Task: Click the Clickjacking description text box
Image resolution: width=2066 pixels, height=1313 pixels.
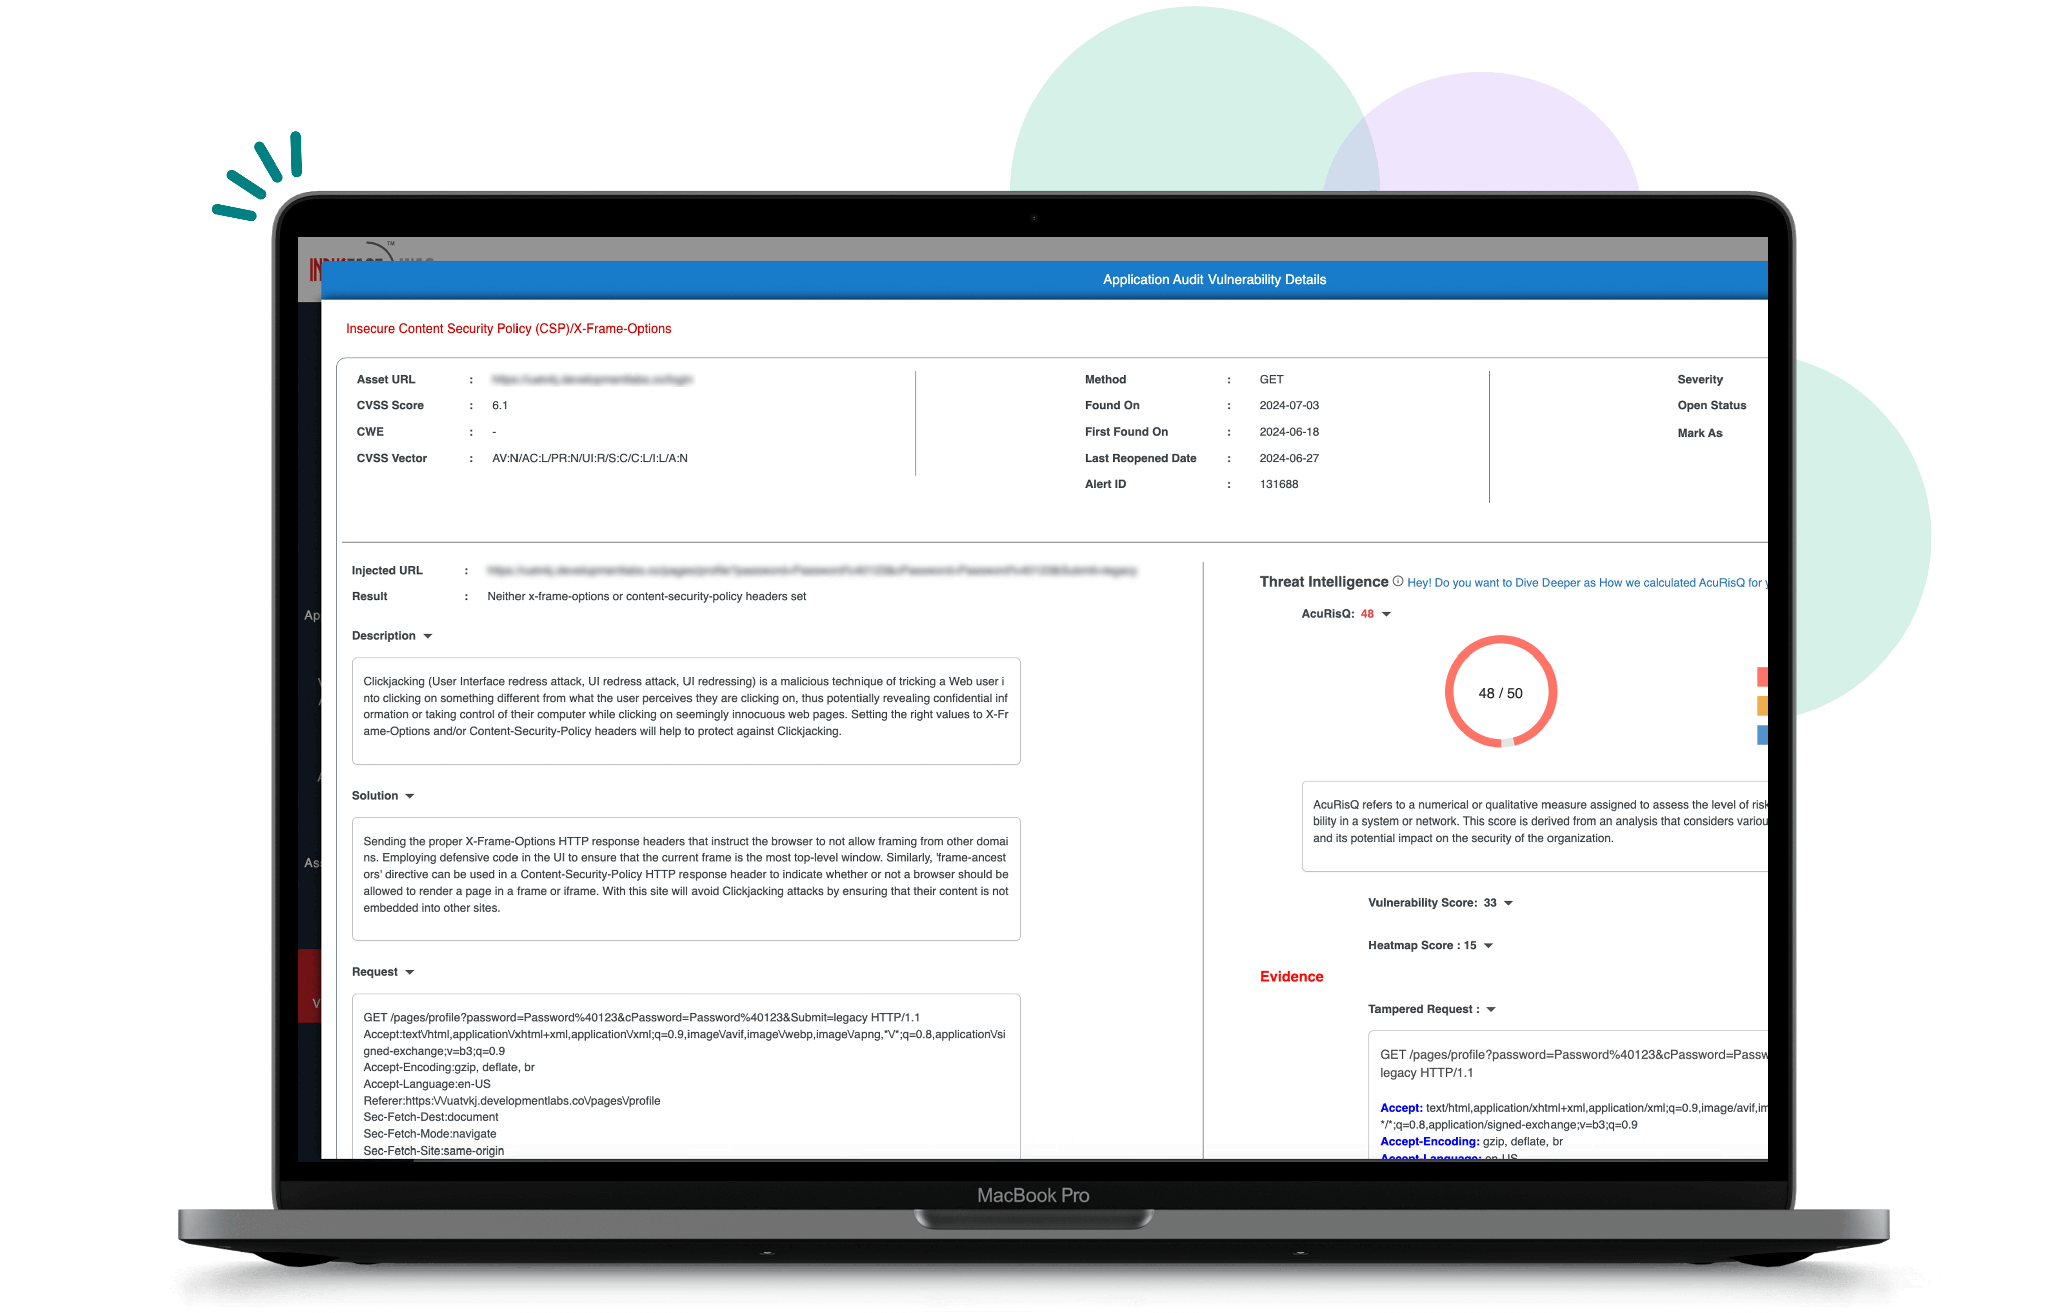Action: [x=685, y=711]
